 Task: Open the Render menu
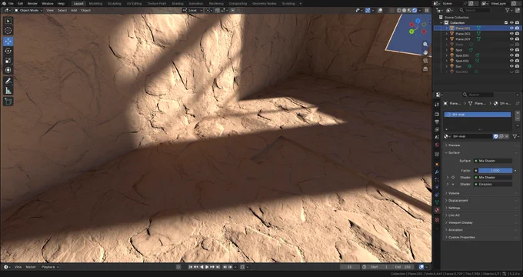tap(32, 3)
